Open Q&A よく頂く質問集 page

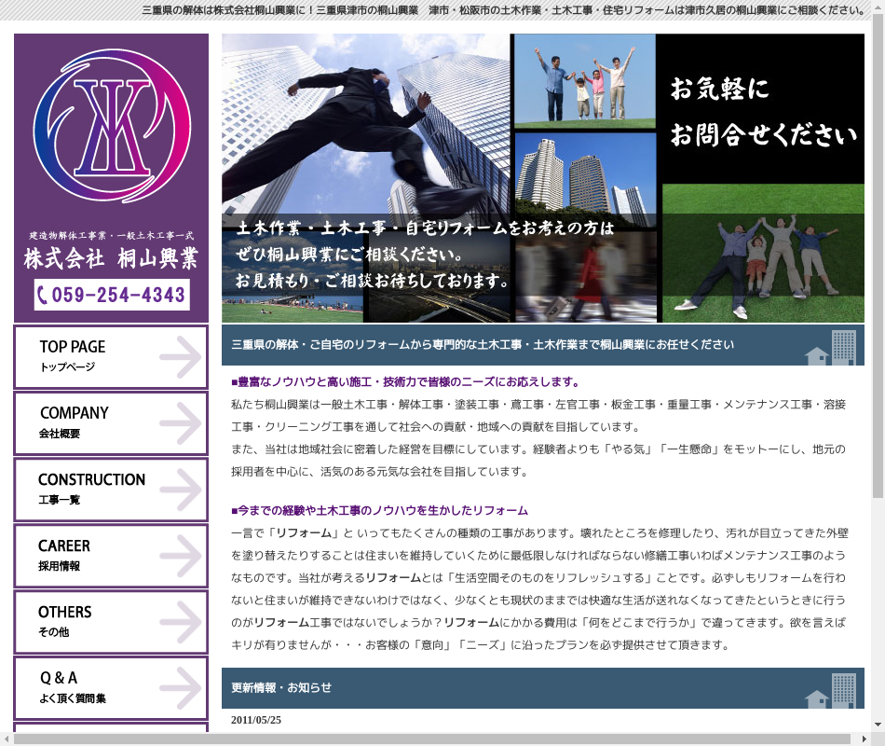[111, 688]
